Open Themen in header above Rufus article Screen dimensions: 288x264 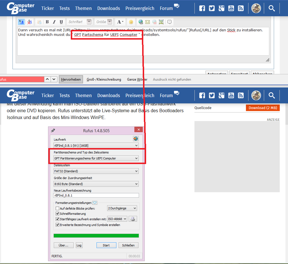[x=83, y=95]
